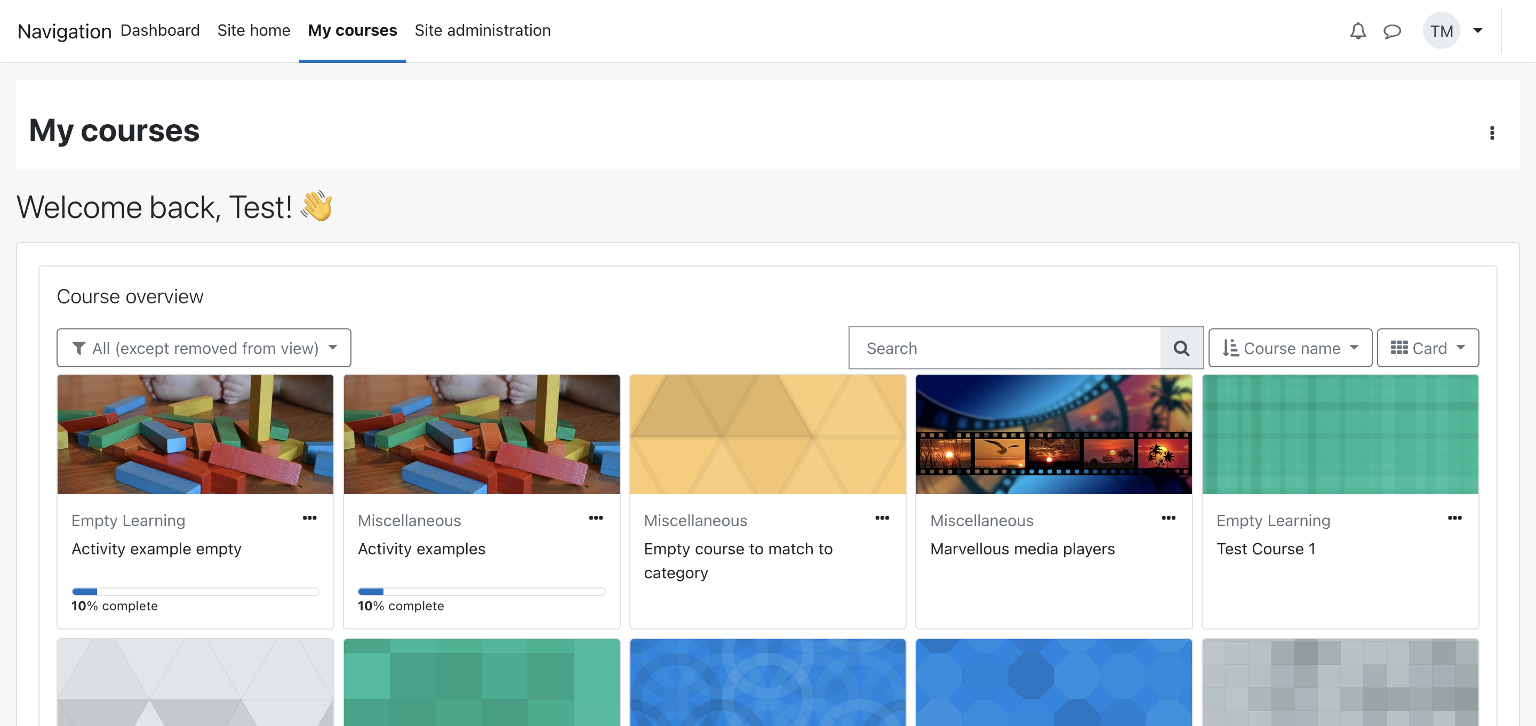
Task: Click the yellow triangle pattern course thumbnail
Action: 767,434
